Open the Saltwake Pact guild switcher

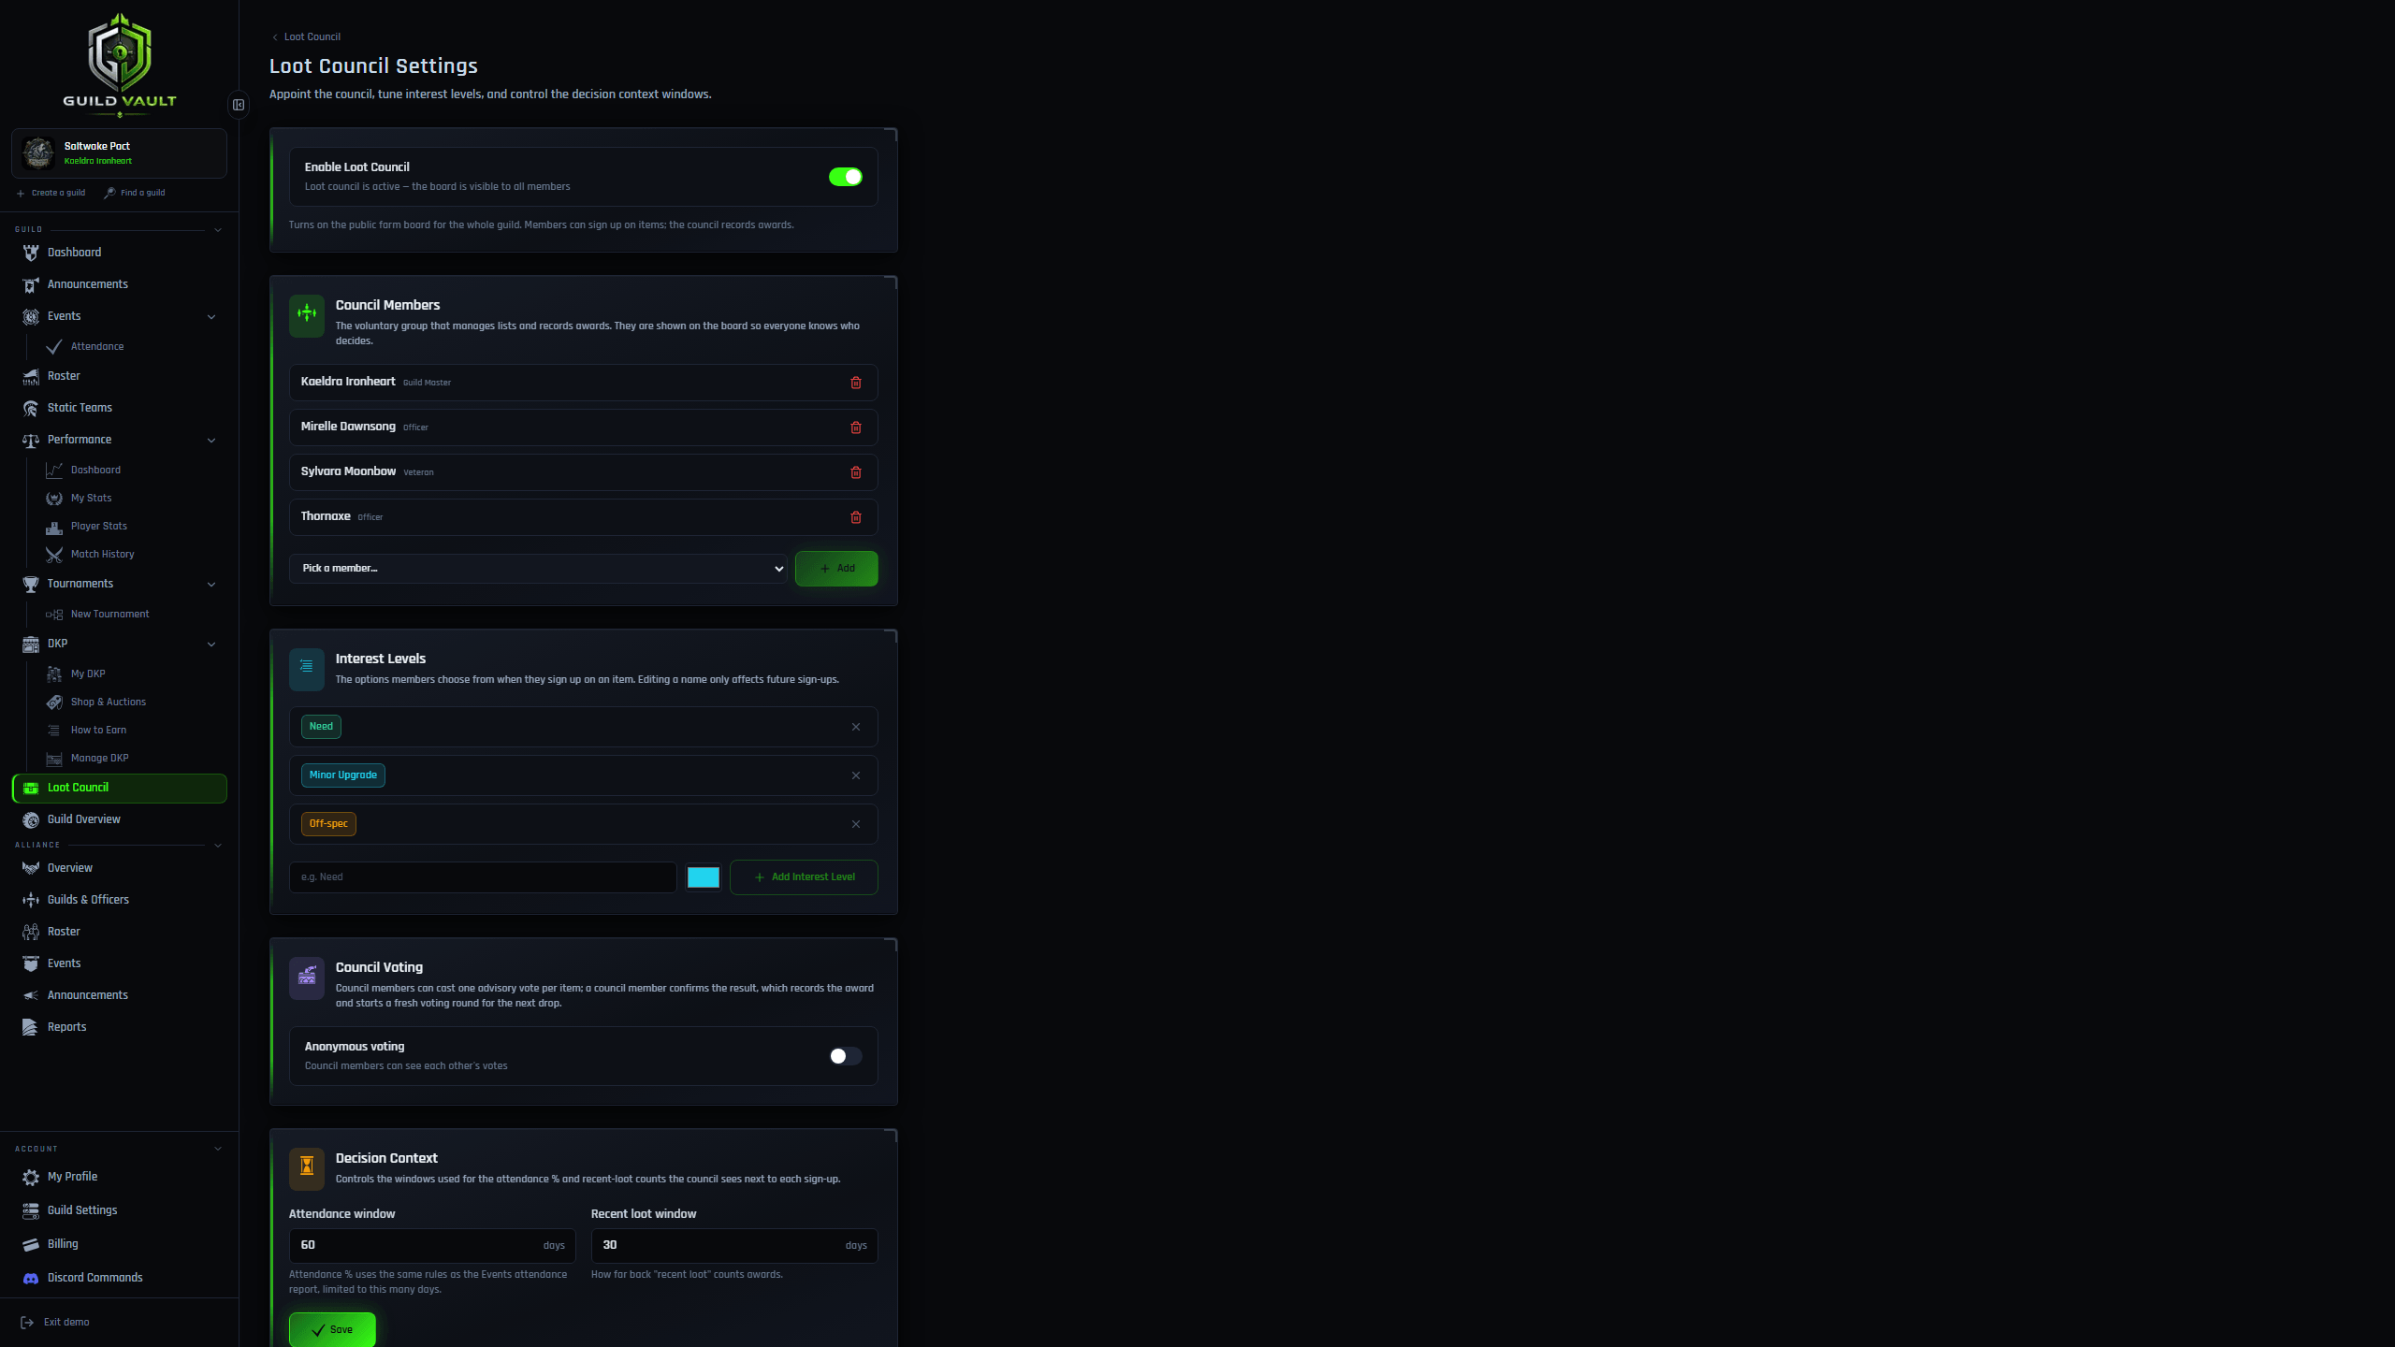pyautogui.click(x=119, y=153)
